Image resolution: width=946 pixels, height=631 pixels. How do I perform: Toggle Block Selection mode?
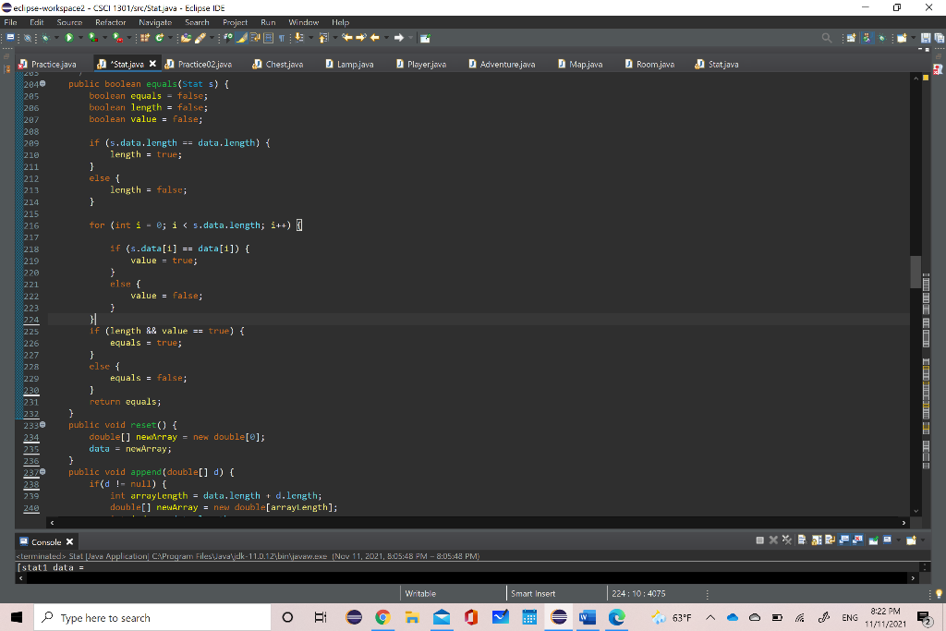[x=268, y=38]
